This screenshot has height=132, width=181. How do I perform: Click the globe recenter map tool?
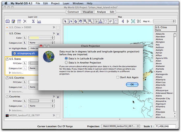pos(95,21)
